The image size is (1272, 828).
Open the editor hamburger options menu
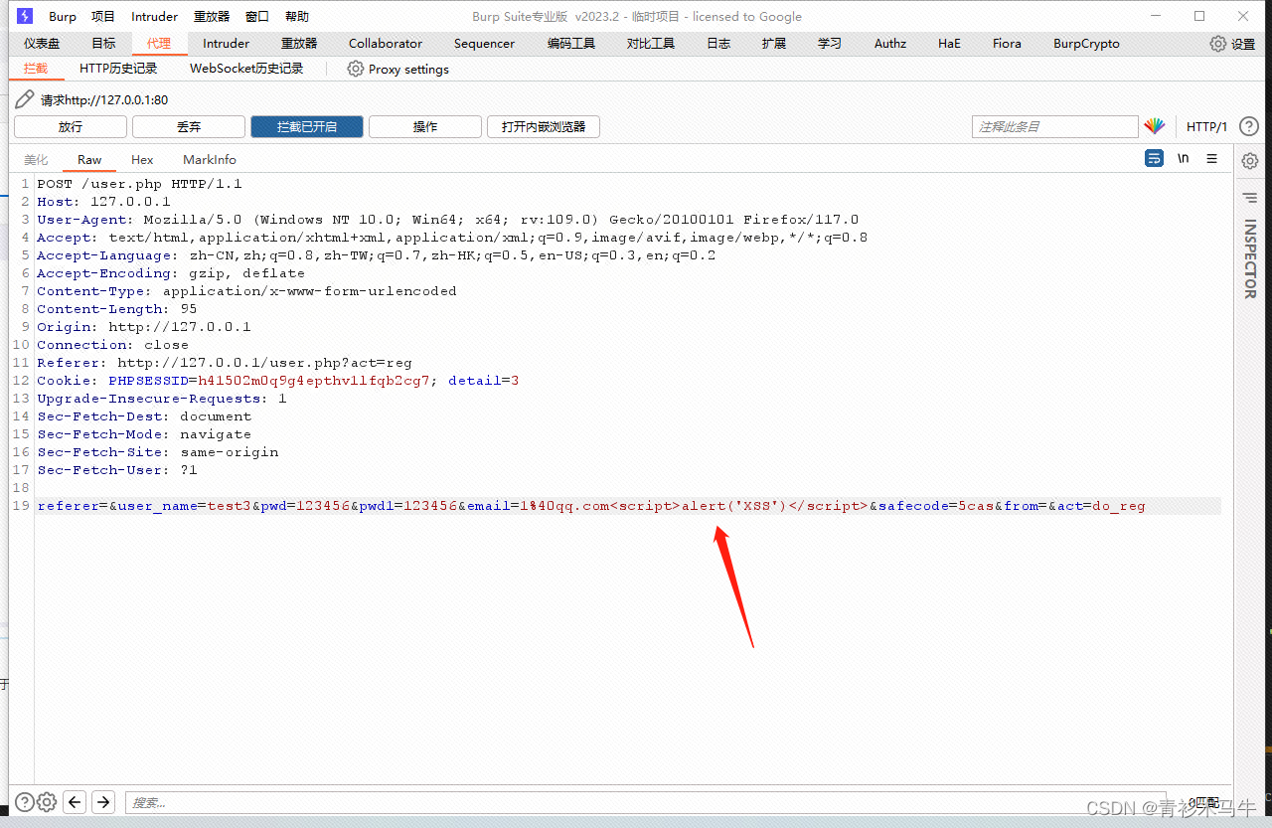click(x=1211, y=158)
